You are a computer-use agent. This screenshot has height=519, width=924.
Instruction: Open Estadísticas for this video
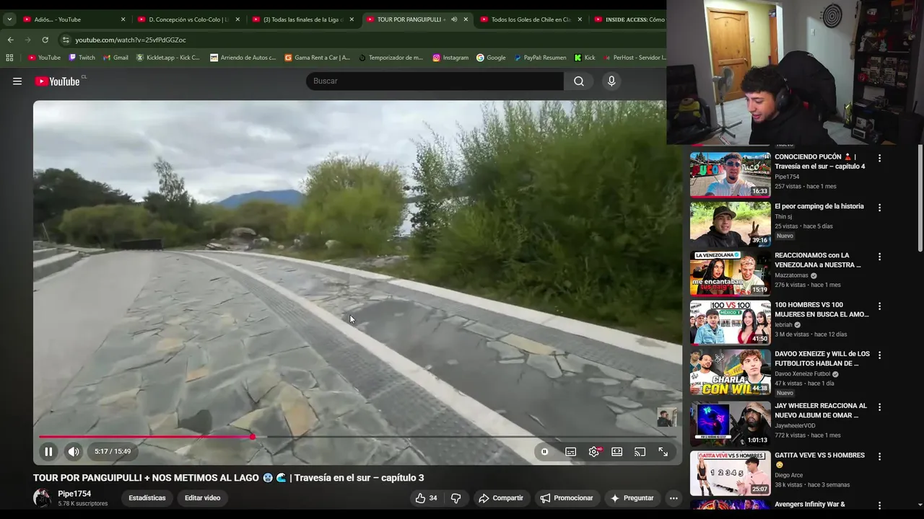coord(147,498)
